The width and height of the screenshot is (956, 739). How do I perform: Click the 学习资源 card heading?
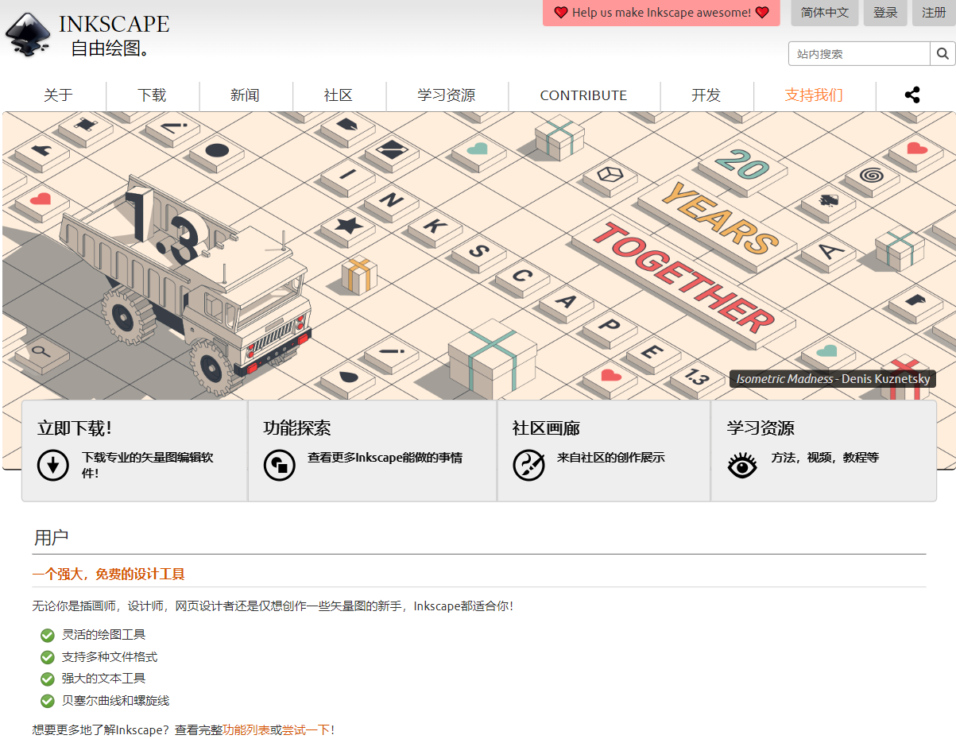point(761,428)
